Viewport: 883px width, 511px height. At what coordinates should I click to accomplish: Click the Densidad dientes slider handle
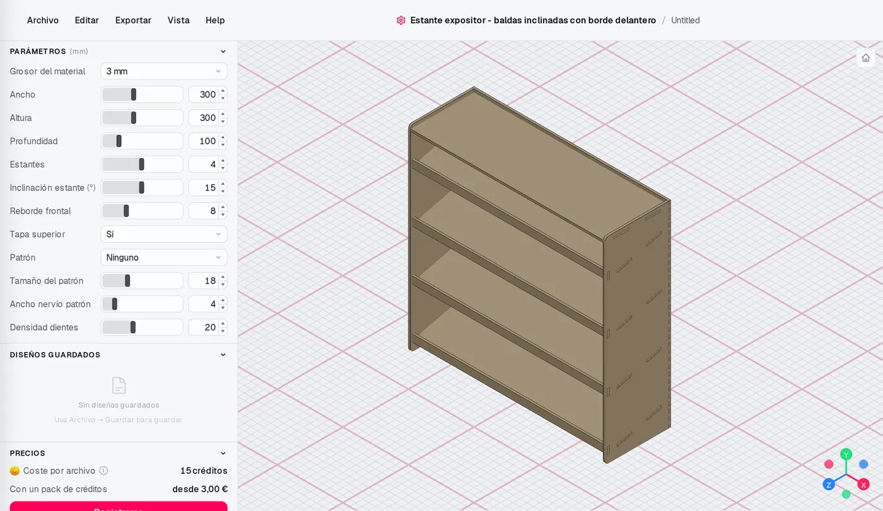(133, 328)
